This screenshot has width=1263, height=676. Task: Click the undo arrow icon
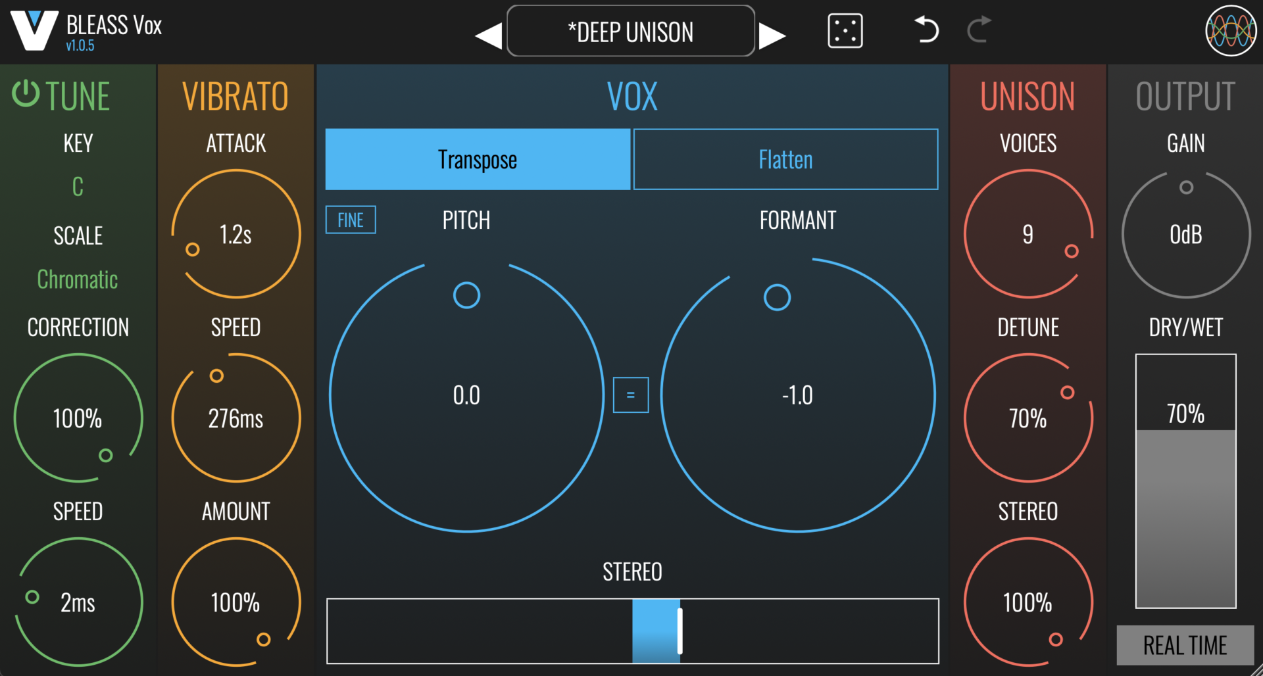coord(926,30)
